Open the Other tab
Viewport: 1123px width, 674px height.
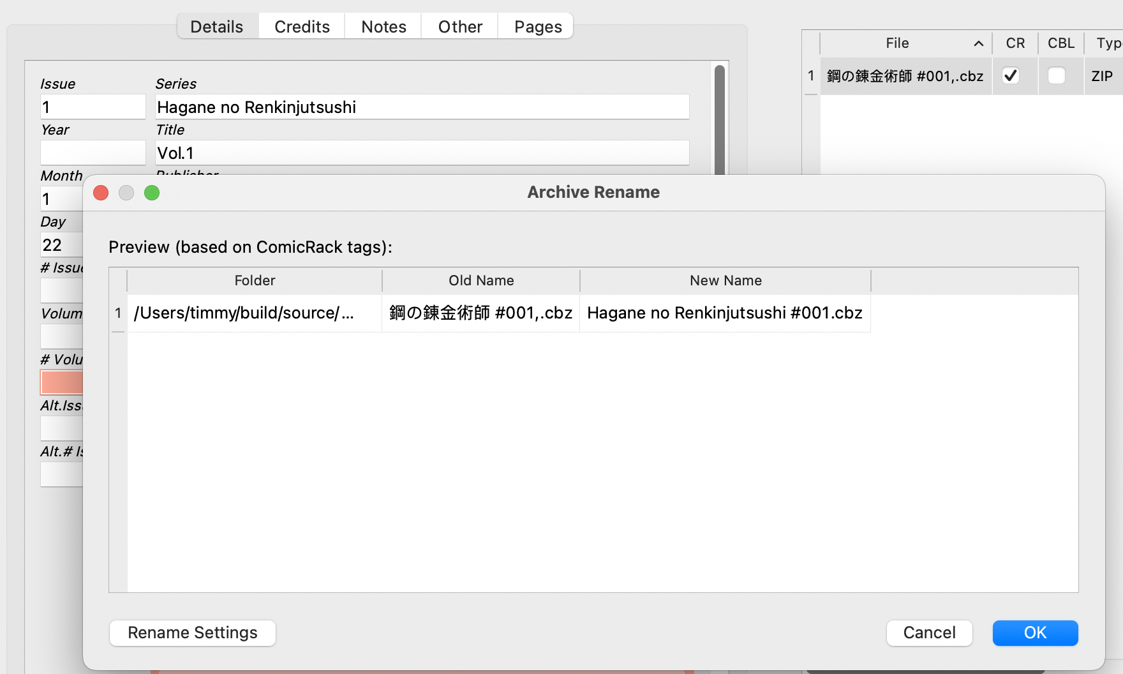pos(459,26)
